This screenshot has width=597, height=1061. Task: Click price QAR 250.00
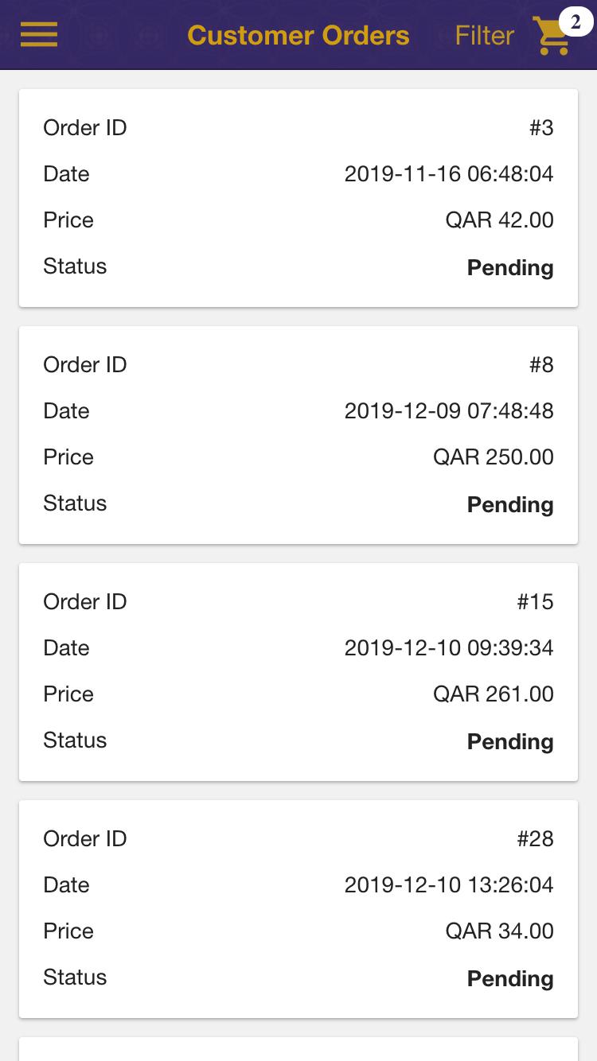pos(493,457)
